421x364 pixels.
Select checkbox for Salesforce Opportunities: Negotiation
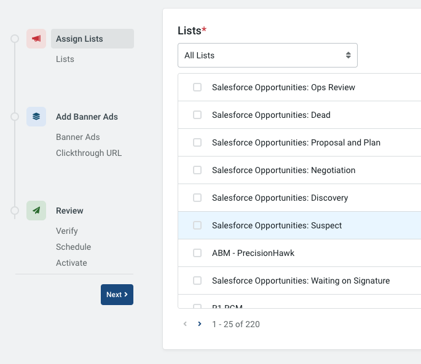[197, 170]
